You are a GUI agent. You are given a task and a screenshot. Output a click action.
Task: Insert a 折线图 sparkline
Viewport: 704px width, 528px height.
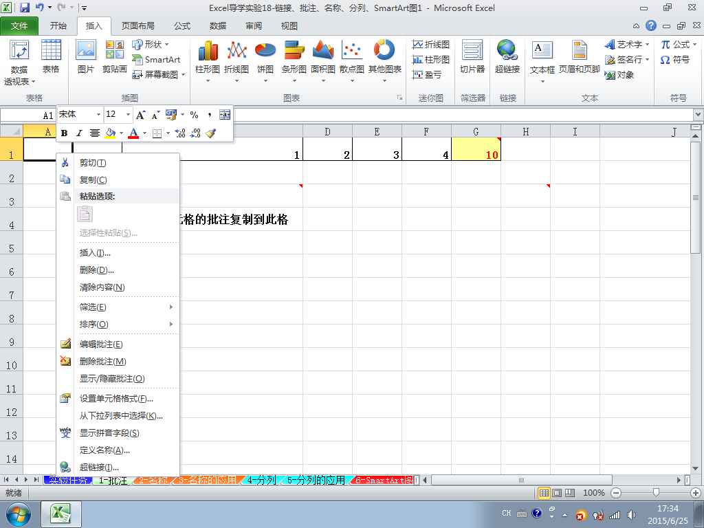pos(430,45)
